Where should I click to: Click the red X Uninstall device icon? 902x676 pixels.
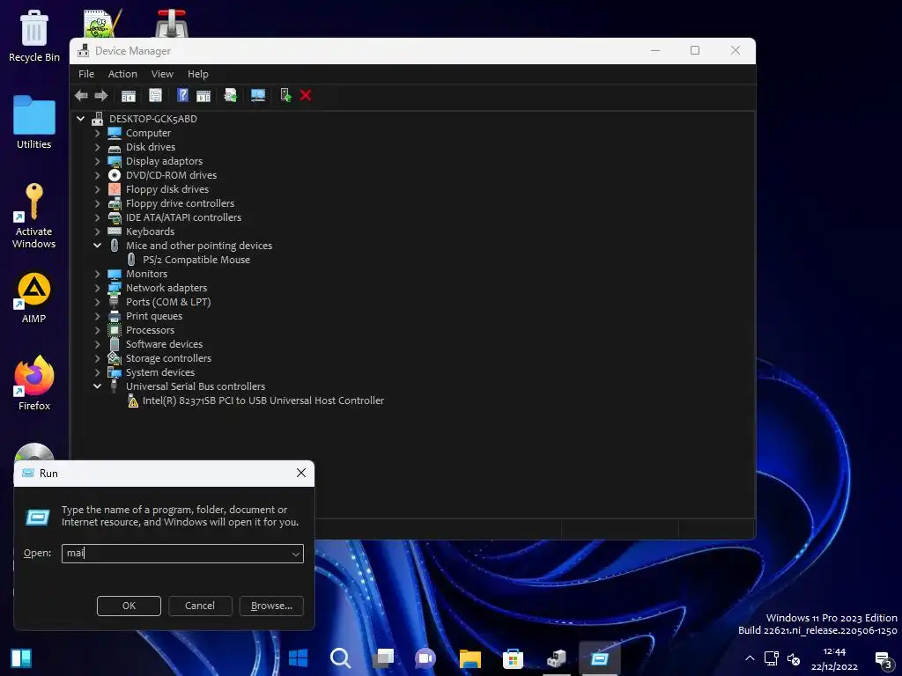click(x=306, y=95)
